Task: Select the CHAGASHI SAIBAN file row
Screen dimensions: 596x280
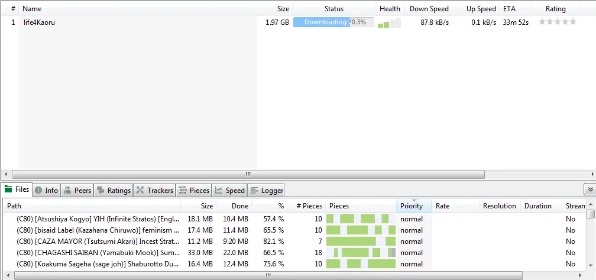Action: tap(294, 253)
